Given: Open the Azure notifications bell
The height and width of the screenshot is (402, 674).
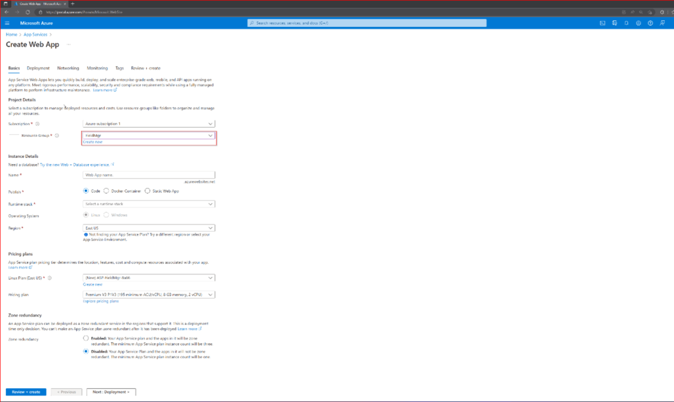Looking at the screenshot, I should click(627, 23).
